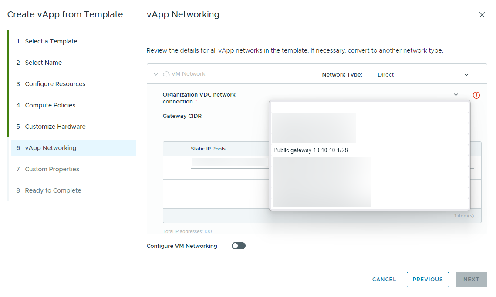Image resolution: width=496 pixels, height=297 pixels.
Task: Click the Cancel button
Action: click(384, 280)
